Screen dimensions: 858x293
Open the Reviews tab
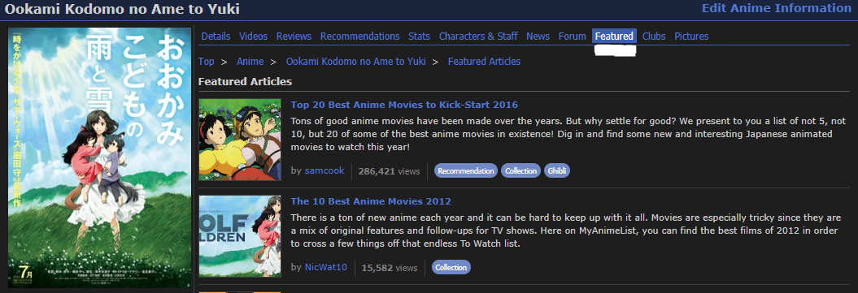[294, 36]
